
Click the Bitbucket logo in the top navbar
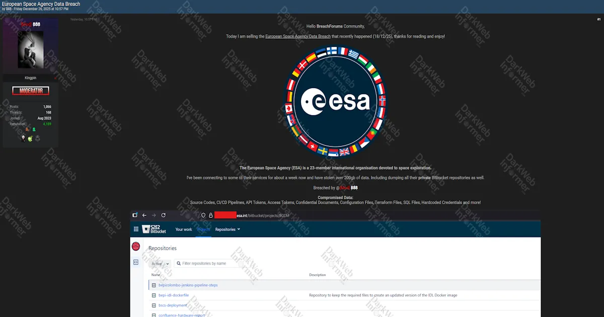pos(147,229)
